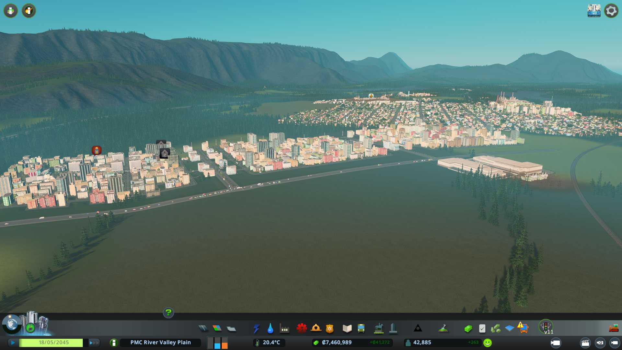The width and height of the screenshot is (622, 350).
Task: Open the Healthcare services menu
Action: pos(302,329)
